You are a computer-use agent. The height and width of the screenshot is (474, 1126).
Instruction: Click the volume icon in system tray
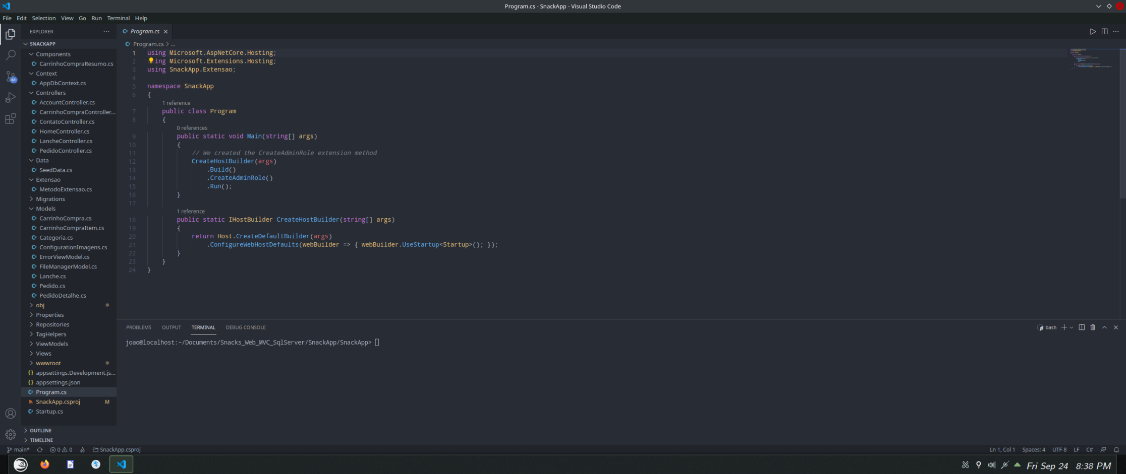pyautogui.click(x=992, y=465)
